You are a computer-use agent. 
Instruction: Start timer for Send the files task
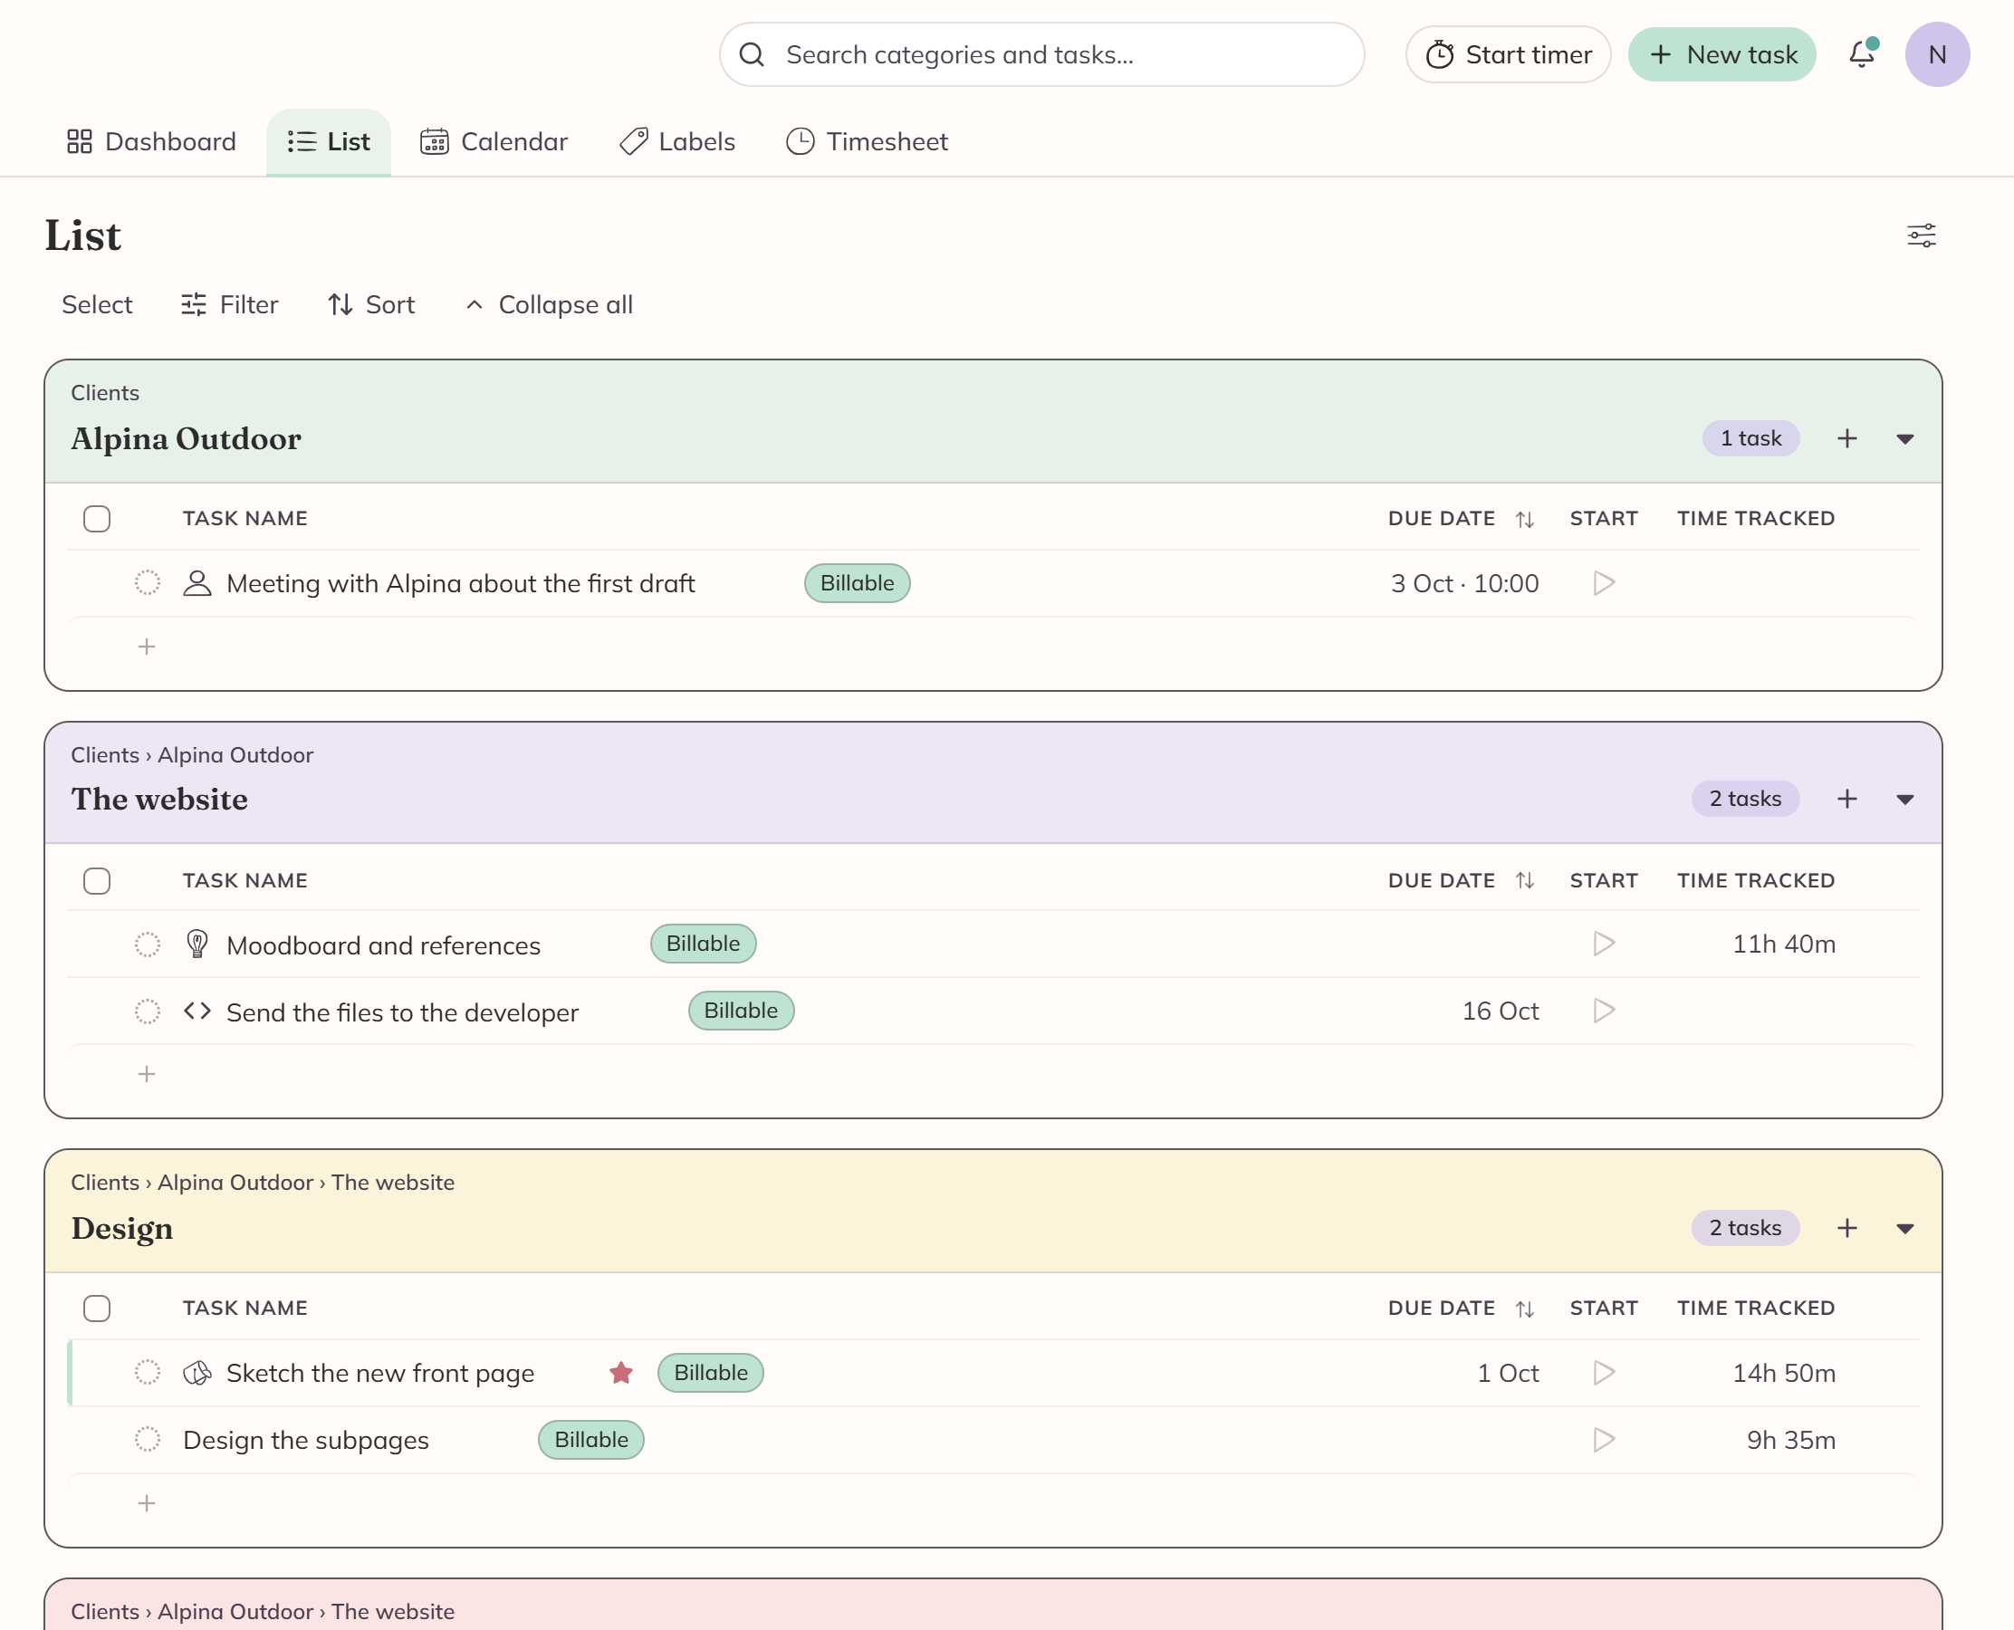point(1604,1011)
